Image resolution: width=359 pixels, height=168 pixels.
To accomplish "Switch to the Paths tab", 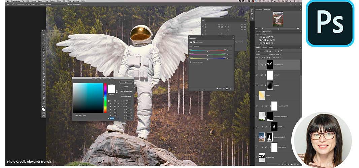I will [x=271, y=47].
